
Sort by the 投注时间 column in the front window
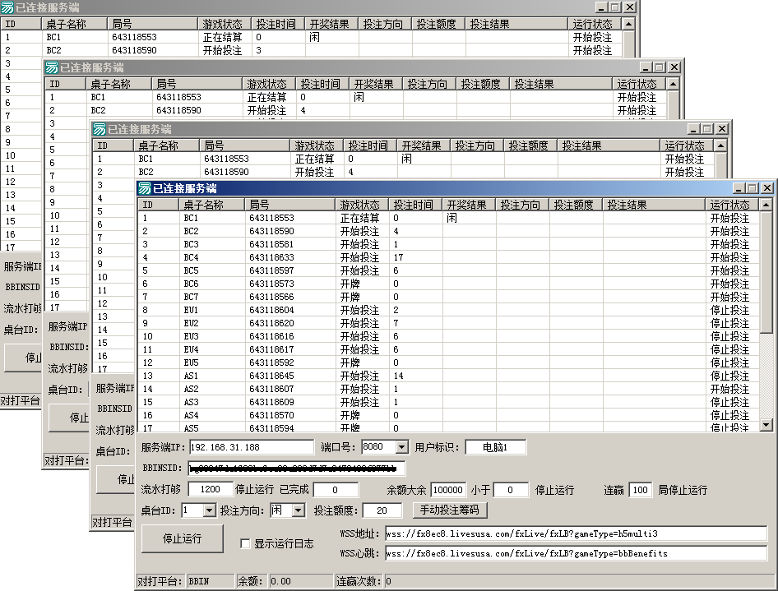414,205
